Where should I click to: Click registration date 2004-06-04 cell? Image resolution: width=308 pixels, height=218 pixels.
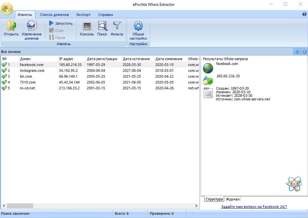pyautogui.click(x=96, y=71)
